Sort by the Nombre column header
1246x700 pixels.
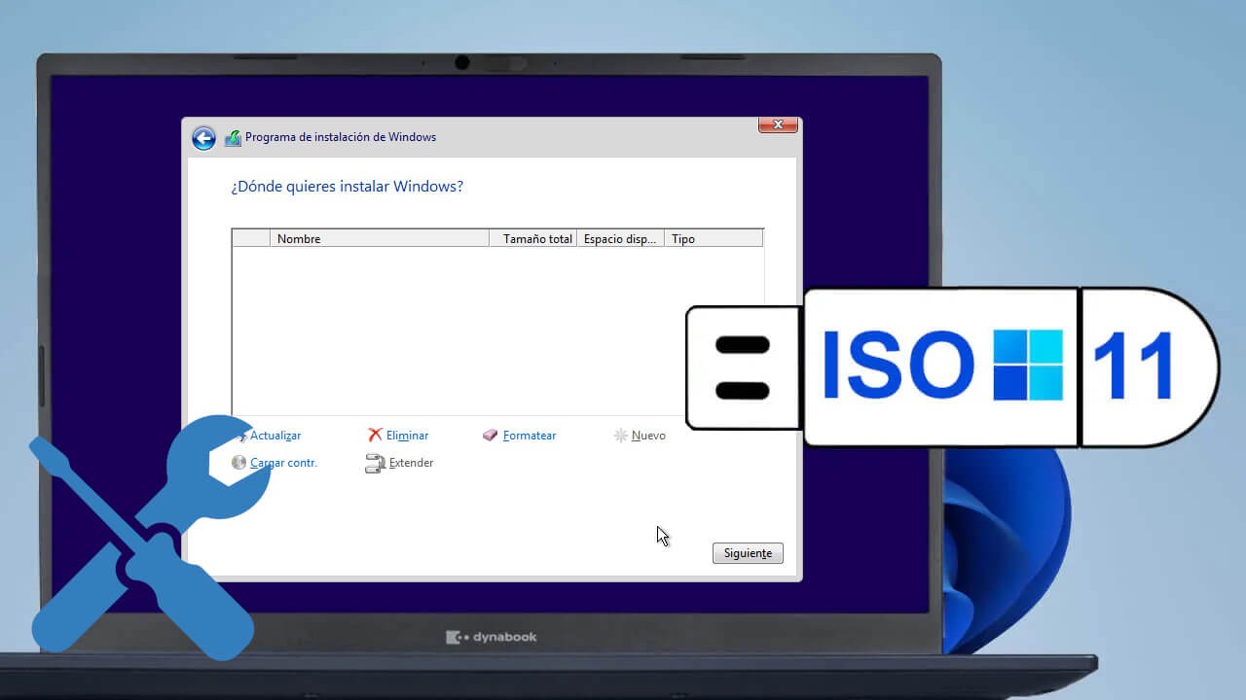(x=380, y=238)
